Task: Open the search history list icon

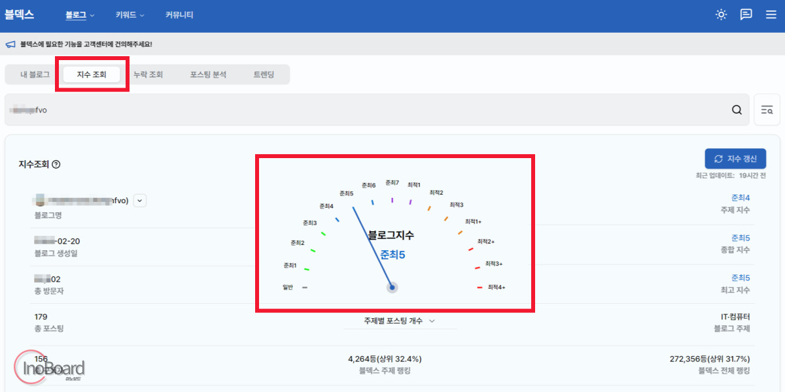Action: (767, 110)
